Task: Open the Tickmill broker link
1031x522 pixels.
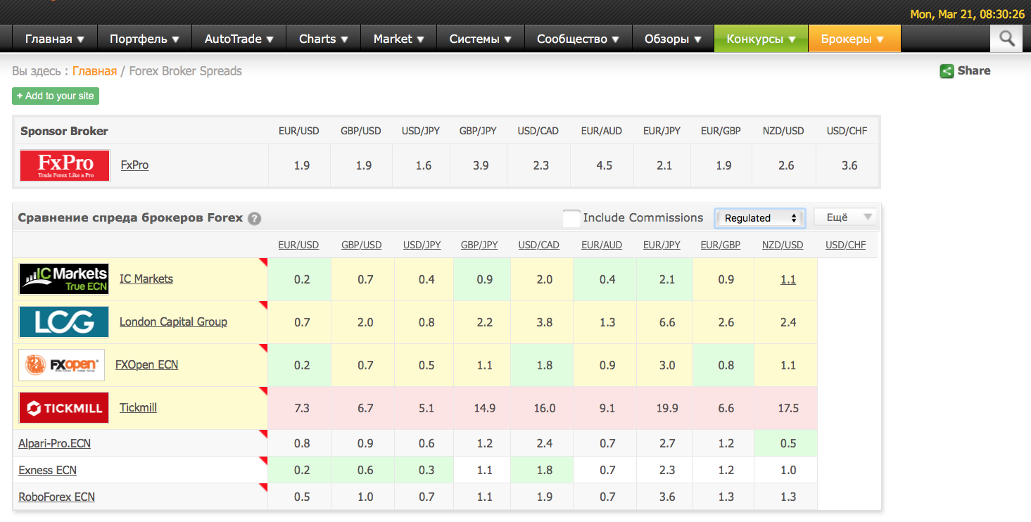Action: click(x=138, y=407)
